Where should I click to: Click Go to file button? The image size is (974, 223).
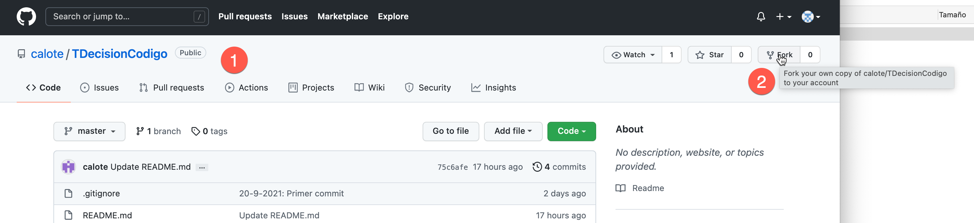point(450,131)
